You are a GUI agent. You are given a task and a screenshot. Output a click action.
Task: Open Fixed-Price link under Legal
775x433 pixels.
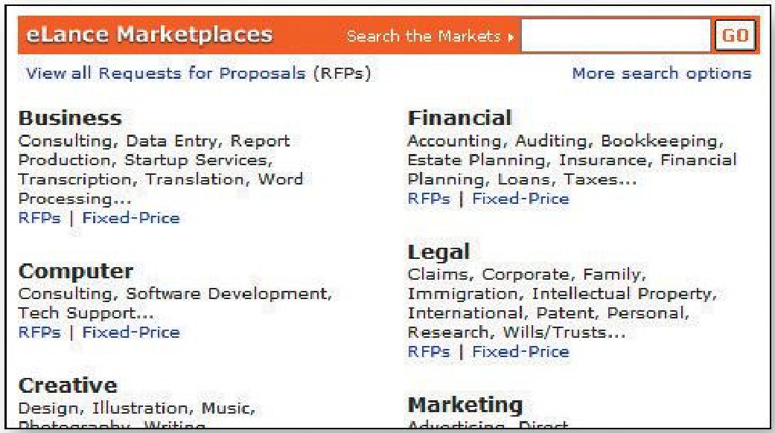click(520, 352)
